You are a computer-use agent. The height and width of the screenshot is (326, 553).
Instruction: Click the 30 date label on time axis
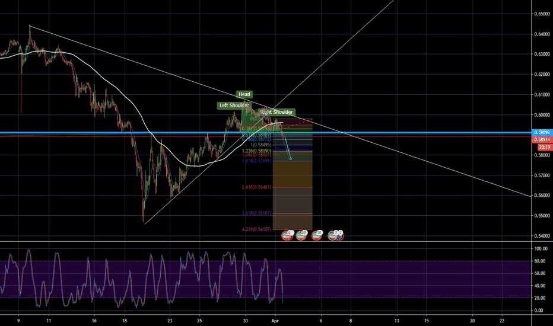click(x=246, y=321)
